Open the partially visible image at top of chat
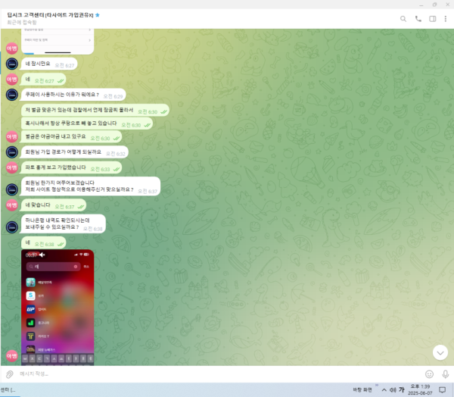 tap(58, 42)
